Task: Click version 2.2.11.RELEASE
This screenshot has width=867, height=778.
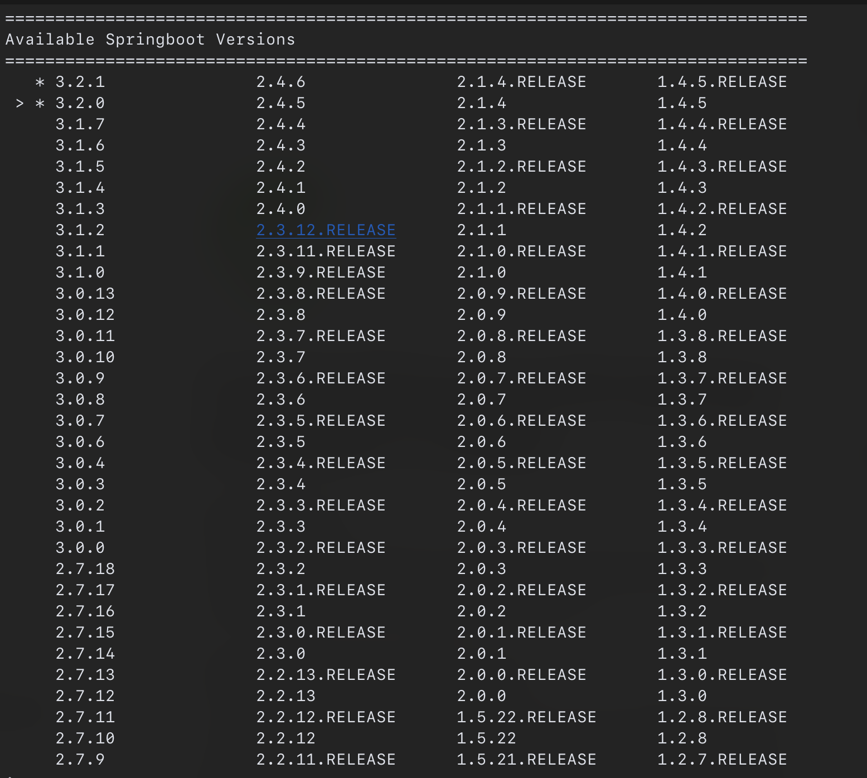Action: [x=326, y=760]
